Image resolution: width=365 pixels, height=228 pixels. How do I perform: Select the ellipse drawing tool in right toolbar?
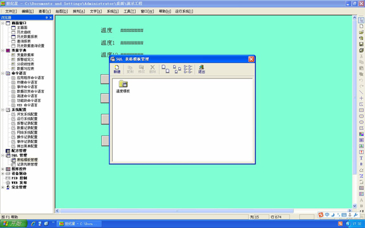click(361, 122)
